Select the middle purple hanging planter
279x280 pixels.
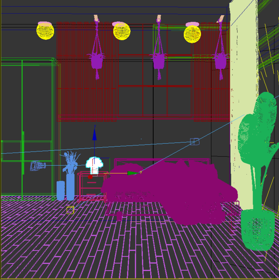click(159, 61)
